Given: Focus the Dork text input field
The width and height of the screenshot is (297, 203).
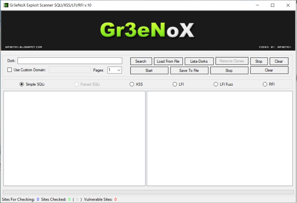Looking at the screenshot, I should click(x=70, y=61).
